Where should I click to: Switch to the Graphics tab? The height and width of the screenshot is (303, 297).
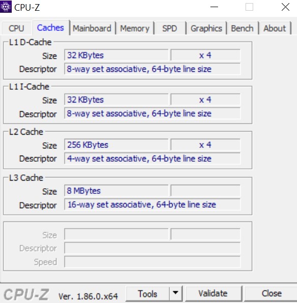click(206, 29)
